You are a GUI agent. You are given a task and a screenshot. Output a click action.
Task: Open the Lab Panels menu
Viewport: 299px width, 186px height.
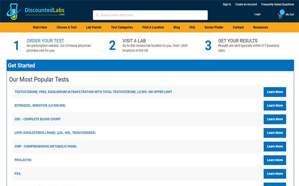coord(94,27)
